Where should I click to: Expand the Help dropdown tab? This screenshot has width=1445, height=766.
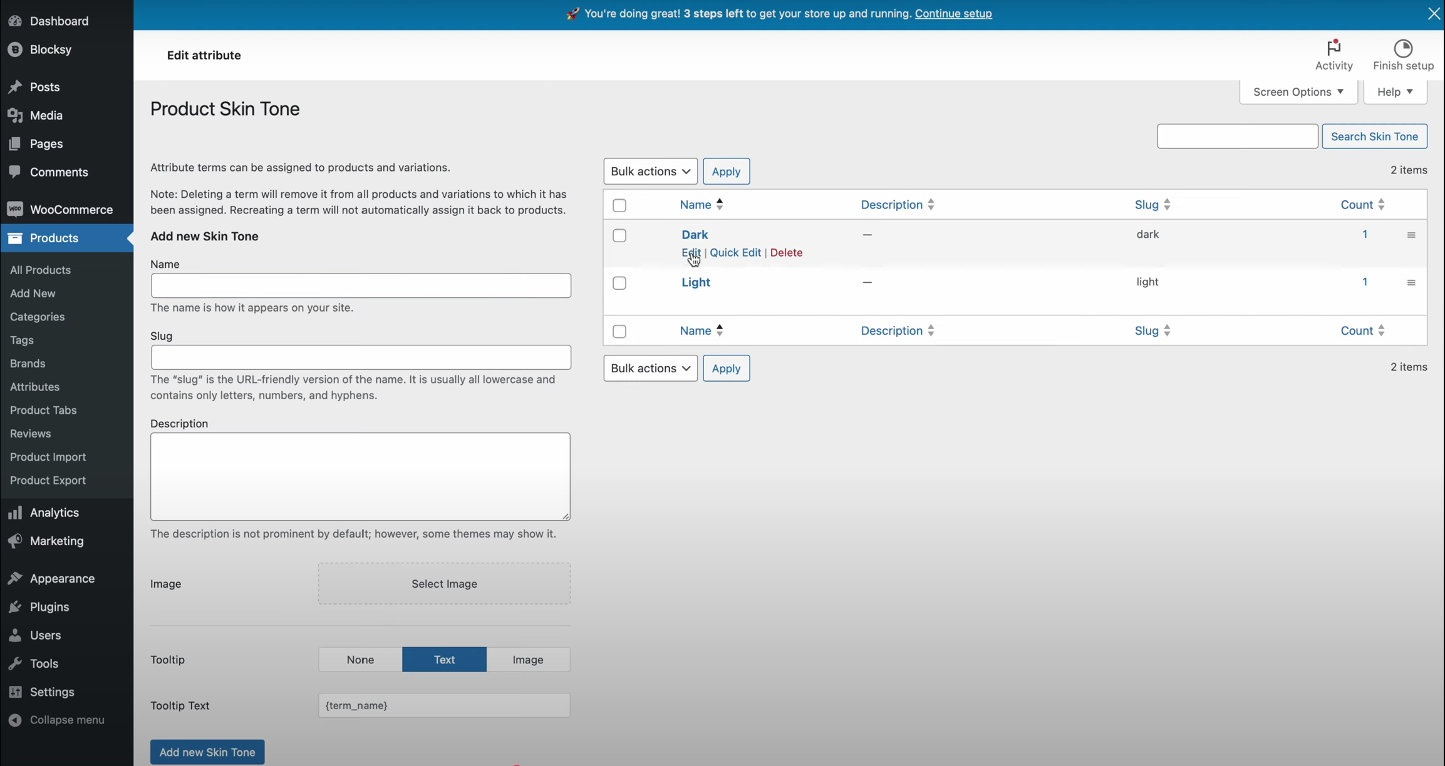tap(1395, 92)
